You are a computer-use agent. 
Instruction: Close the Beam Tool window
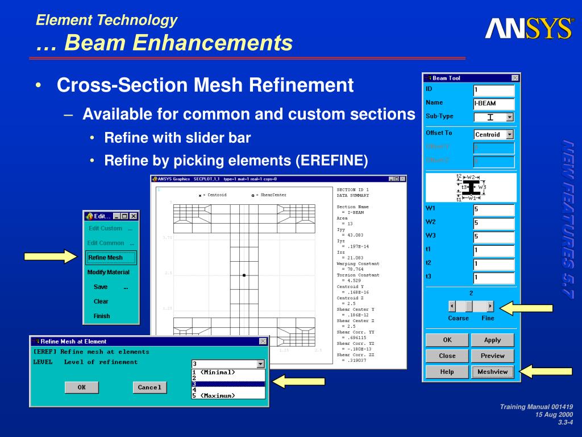[515, 78]
